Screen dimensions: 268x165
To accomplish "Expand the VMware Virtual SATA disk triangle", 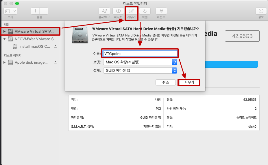I will click(5, 31).
